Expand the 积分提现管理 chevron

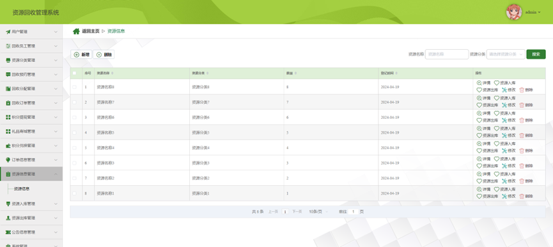click(x=56, y=117)
